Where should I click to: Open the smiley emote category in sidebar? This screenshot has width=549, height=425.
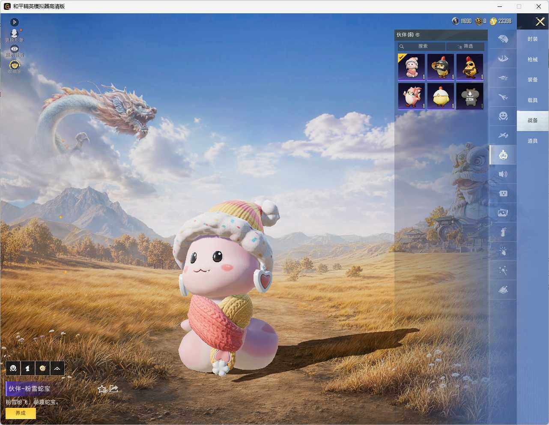point(503,116)
